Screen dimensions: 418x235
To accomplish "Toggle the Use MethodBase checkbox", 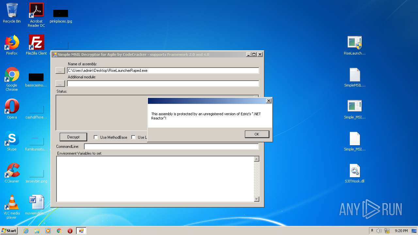I will 96,137.
